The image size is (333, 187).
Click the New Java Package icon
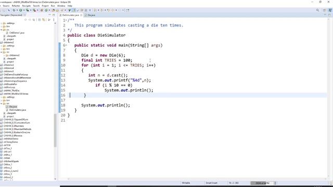[x=42, y=10]
